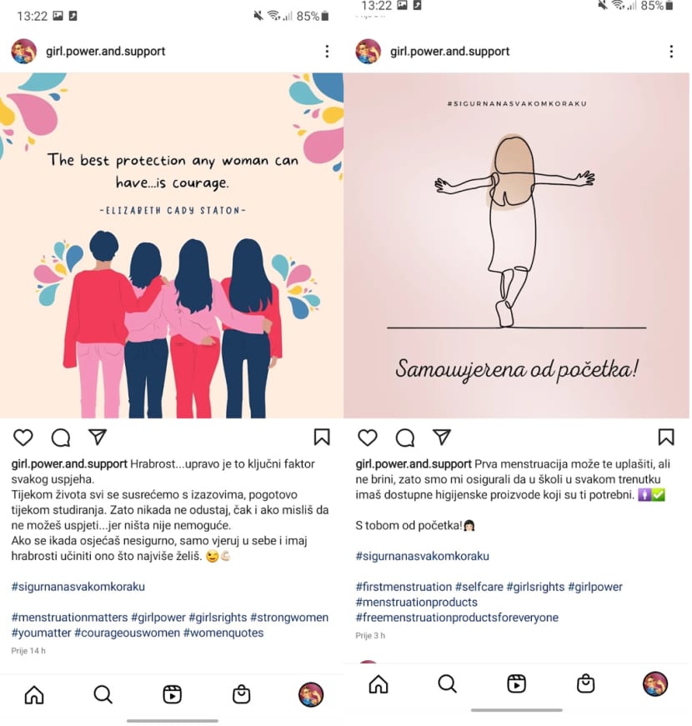The width and height of the screenshot is (692, 726).
Task: Tap the #firstmenstruation hashtag link
Action: click(404, 587)
